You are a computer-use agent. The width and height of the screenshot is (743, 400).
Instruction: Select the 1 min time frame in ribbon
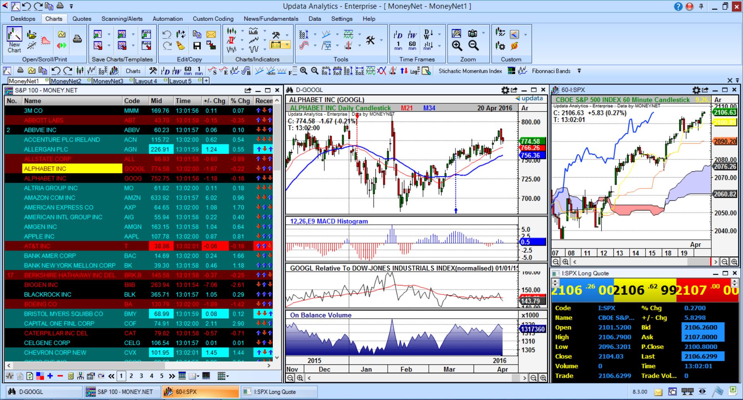point(398,46)
